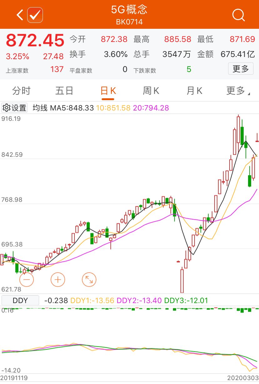This screenshot has height=384, width=259.
Task: Tap 上涨家数 count 137
Action: (x=57, y=69)
